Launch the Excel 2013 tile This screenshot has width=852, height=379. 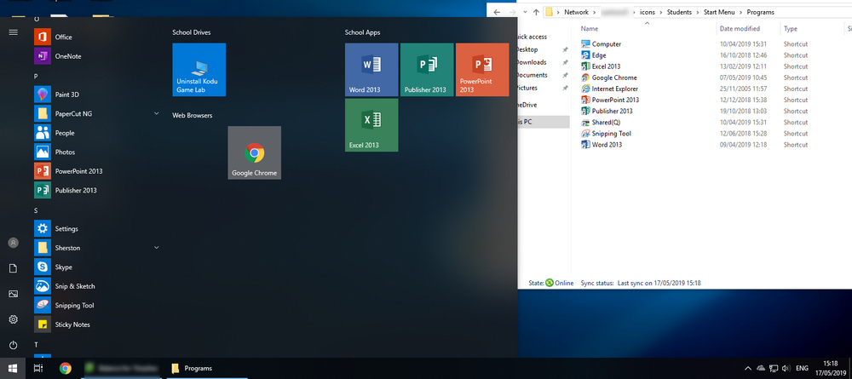point(371,125)
